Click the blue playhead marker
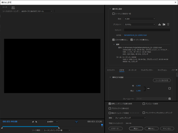 (102, 125)
